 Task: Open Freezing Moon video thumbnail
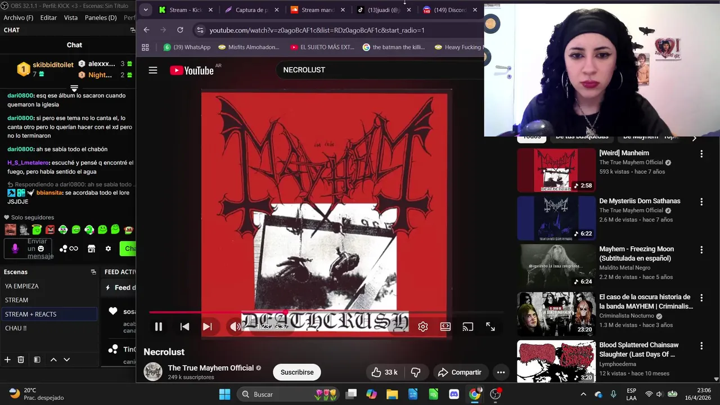tap(556, 265)
